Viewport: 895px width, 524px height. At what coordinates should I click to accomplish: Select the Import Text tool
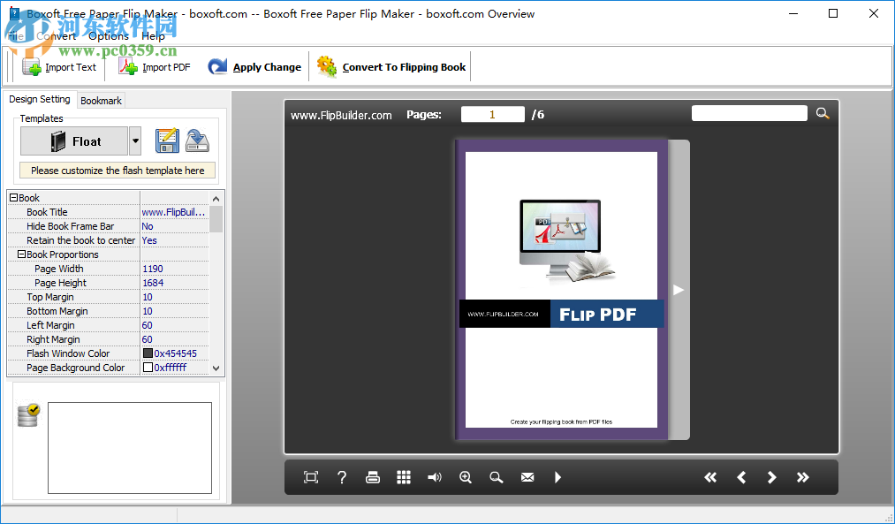point(59,66)
